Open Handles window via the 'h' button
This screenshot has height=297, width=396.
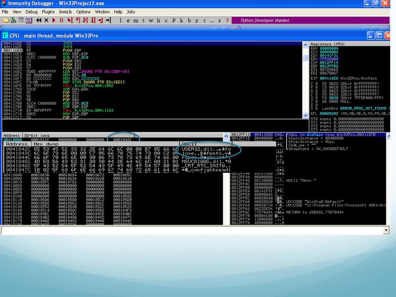point(159,20)
